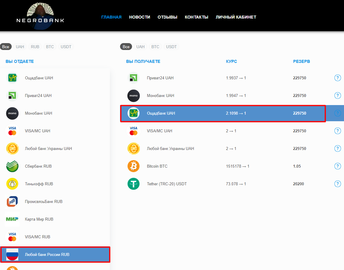
Task: Open the help icon for Bitcoin BTC row
Action: pyautogui.click(x=338, y=166)
